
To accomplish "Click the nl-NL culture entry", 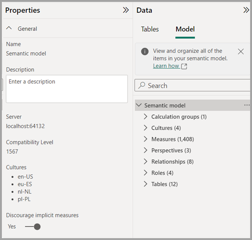I will coord(24,192).
